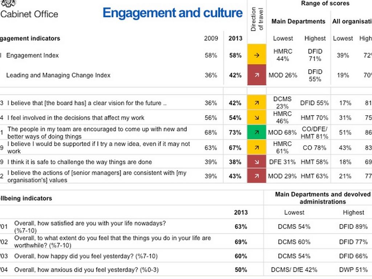Click the Leading and Managing Change arrow

click(x=257, y=75)
